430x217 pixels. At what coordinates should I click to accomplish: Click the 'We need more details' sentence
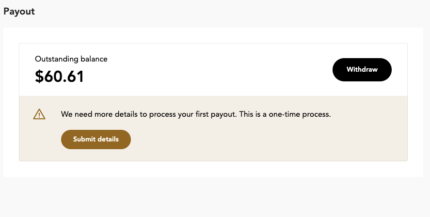(149, 114)
